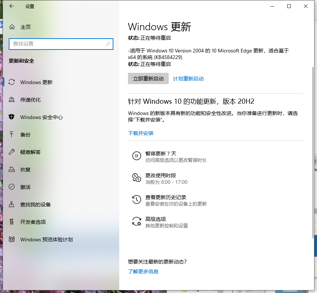Click the history icon for 查看更新历史记录
The image size is (317, 293).
click(136, 200)
